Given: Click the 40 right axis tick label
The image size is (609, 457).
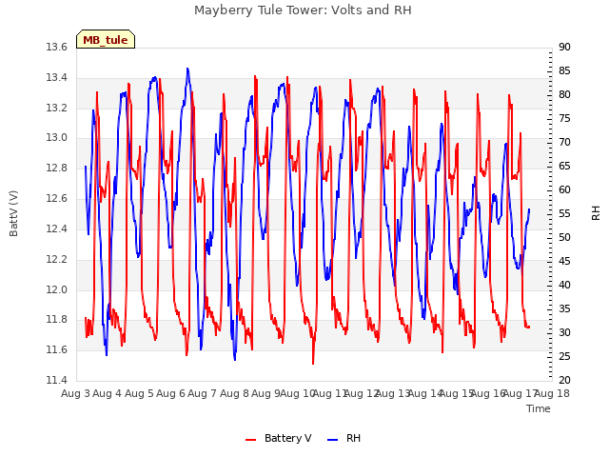Looking at the screenshot, I should click(x=564, y=286).
